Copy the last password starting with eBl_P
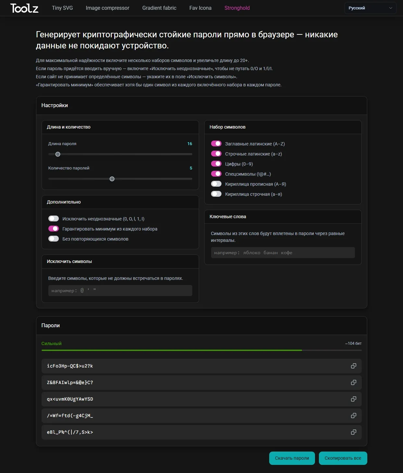Viewport: 403px width, 473px height. coord(354,432)
